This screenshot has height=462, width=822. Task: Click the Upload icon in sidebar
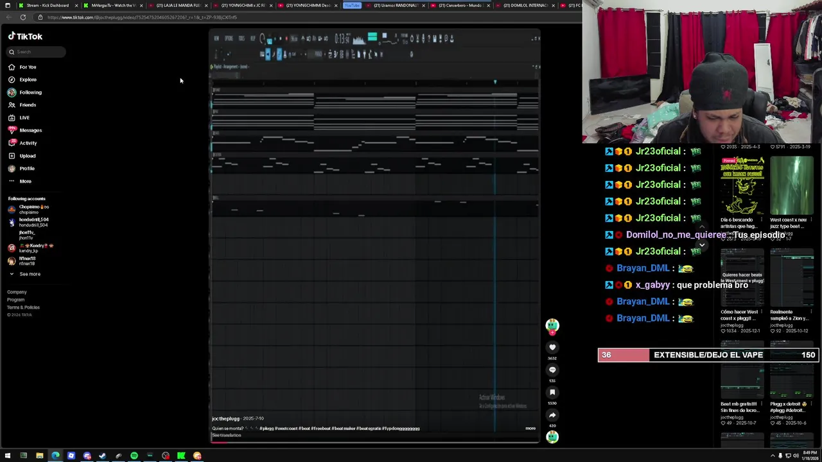point(12,156)
